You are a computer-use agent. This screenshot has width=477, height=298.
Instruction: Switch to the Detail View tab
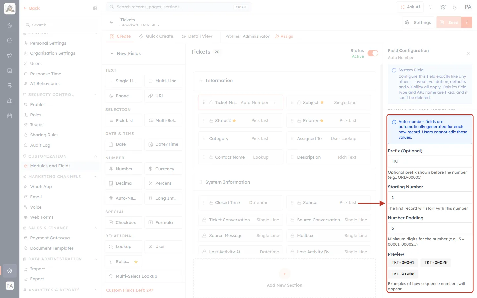tap(197, 36)
